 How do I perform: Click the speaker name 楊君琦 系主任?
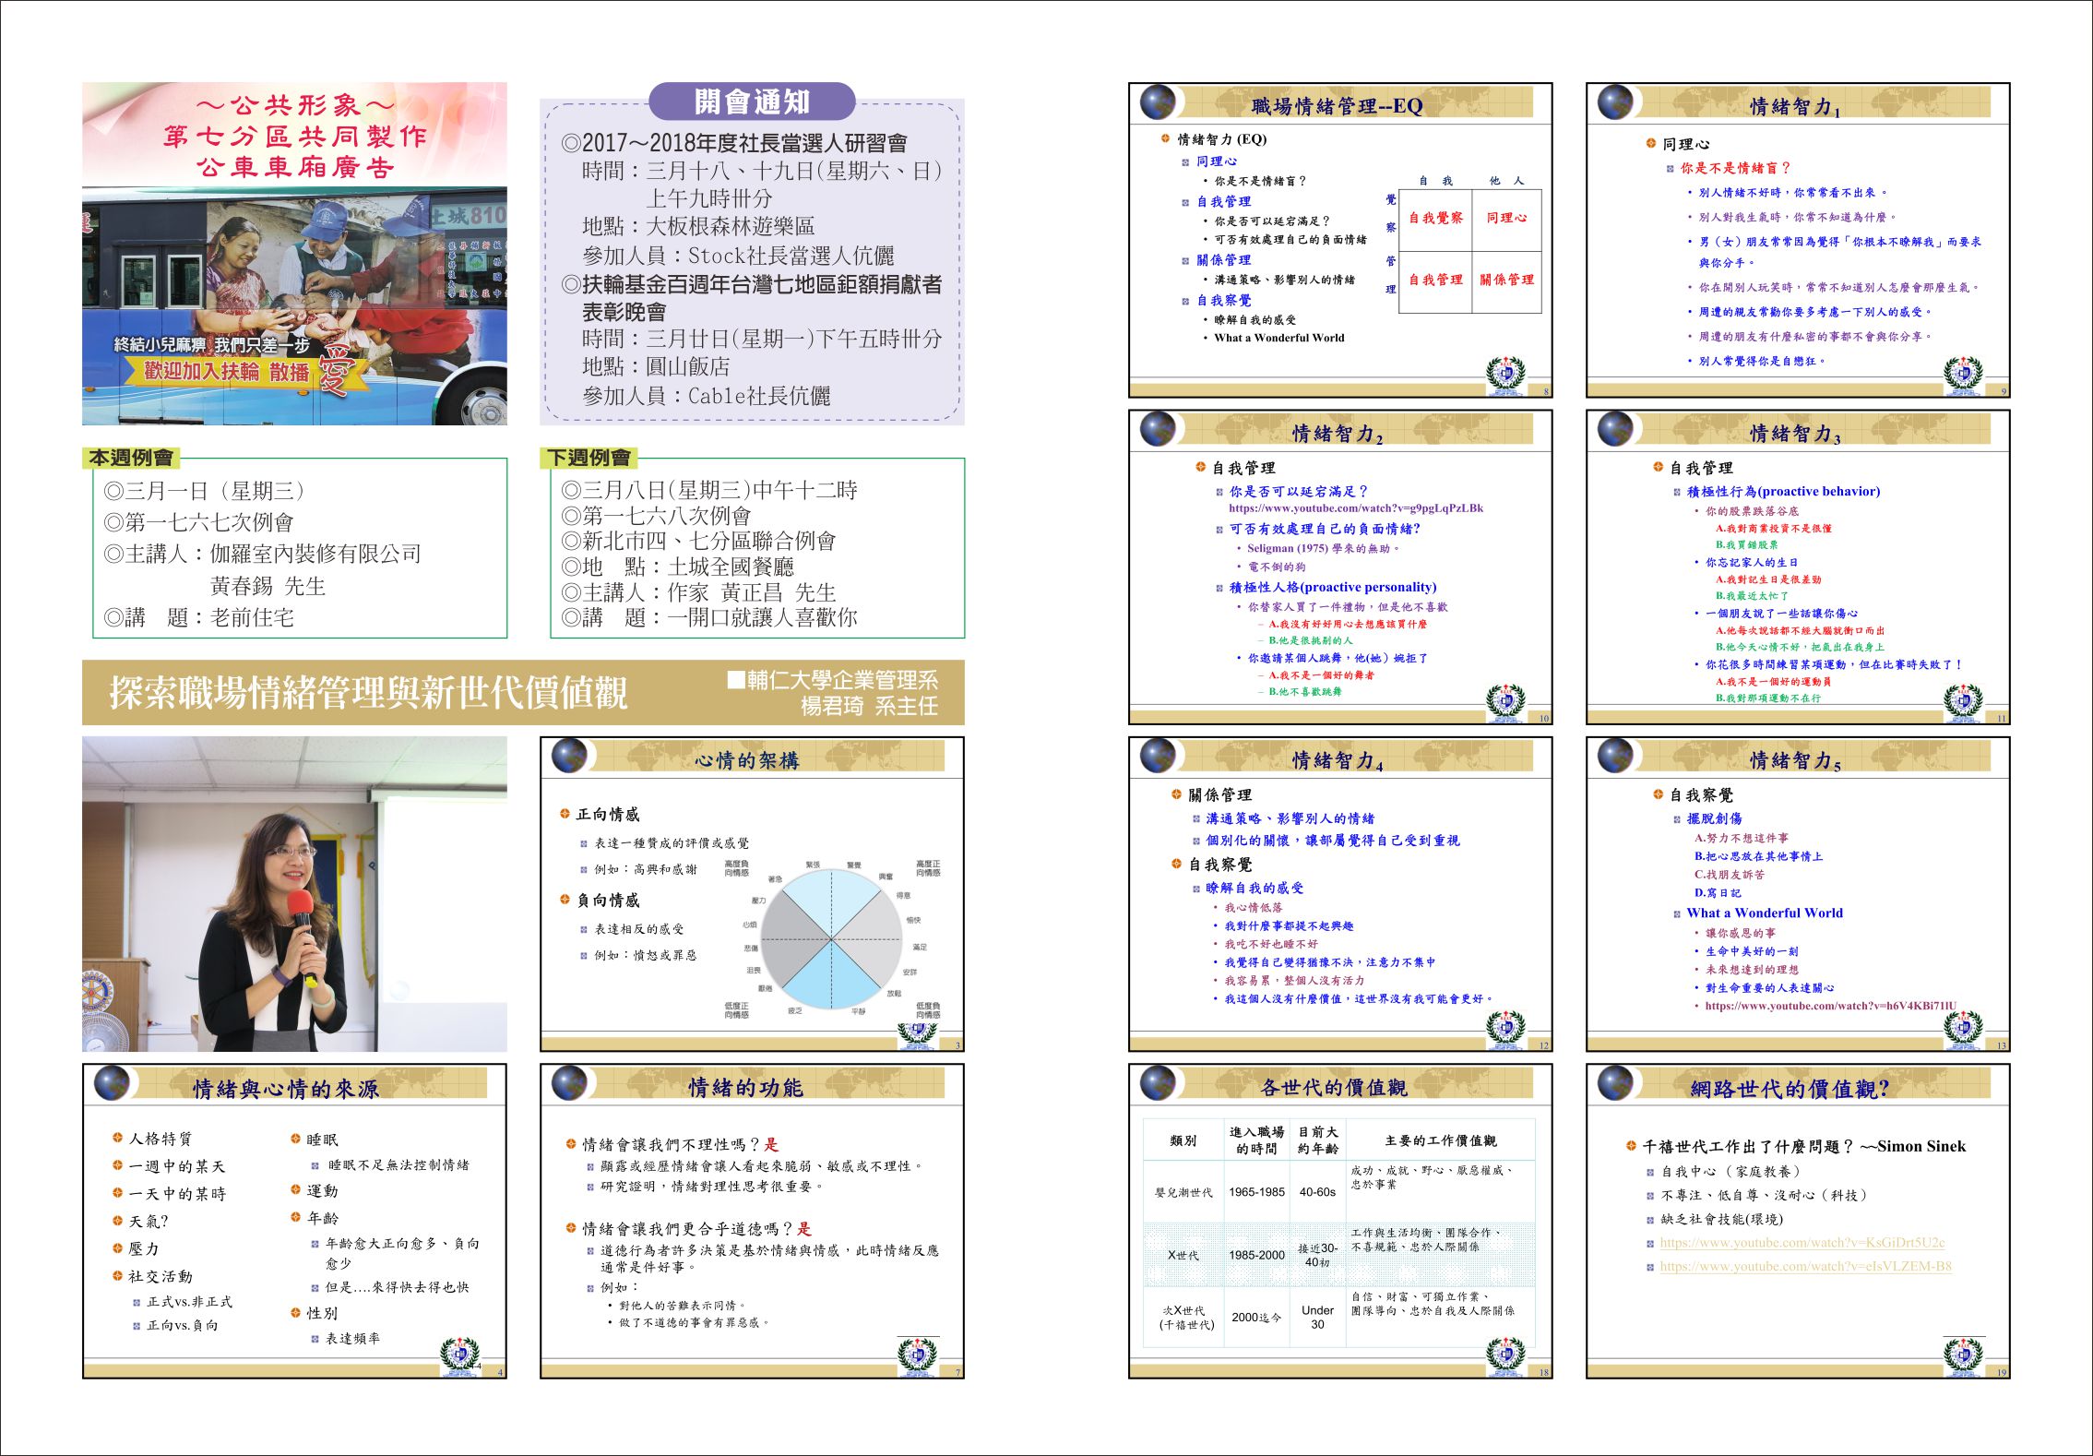[x=869, y=706]
